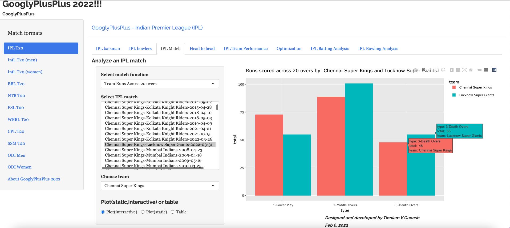Select the Table radio button
Screen dimensions: 510x228
(173, 212)
